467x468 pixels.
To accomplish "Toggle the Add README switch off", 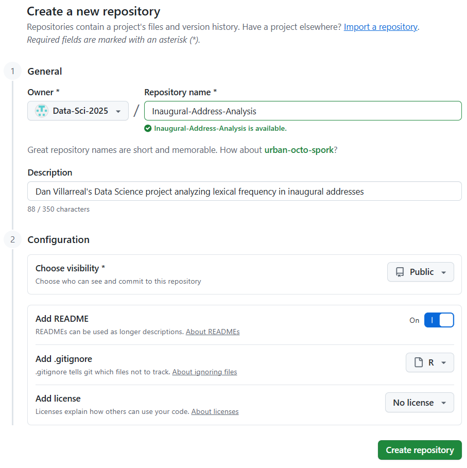I will click(x=439, y=320).
